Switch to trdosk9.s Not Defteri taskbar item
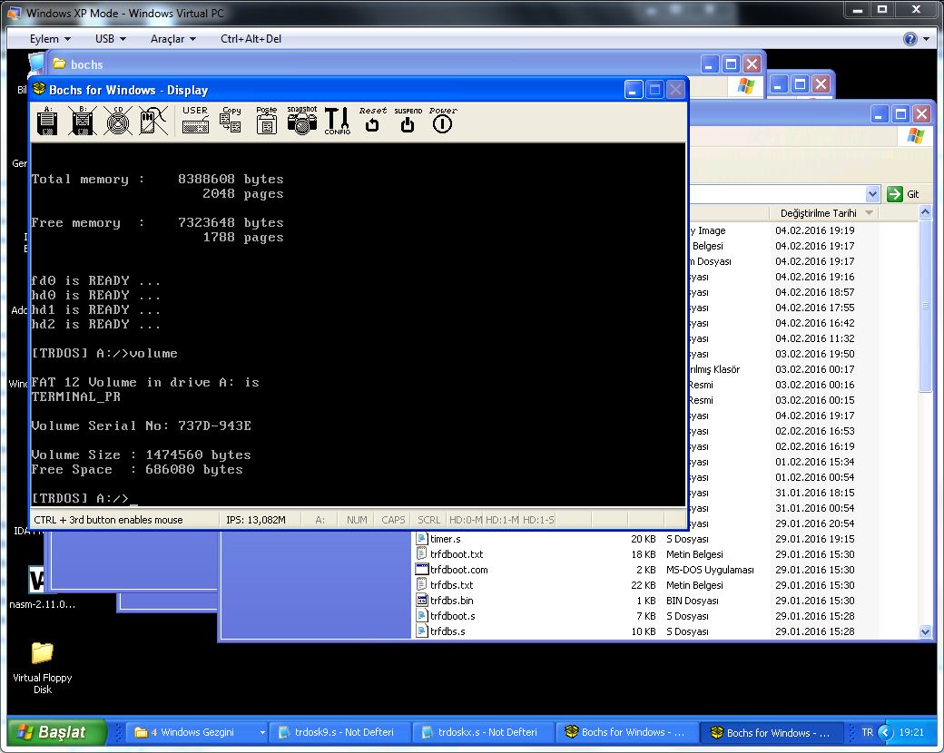The width and height of the screenshot is (944, 753). coord(340,732)
